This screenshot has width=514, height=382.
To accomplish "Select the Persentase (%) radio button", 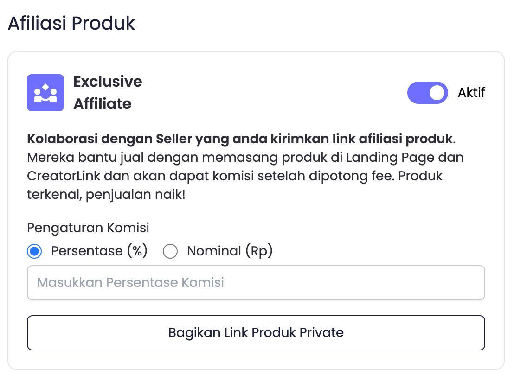I will [34, 251].
